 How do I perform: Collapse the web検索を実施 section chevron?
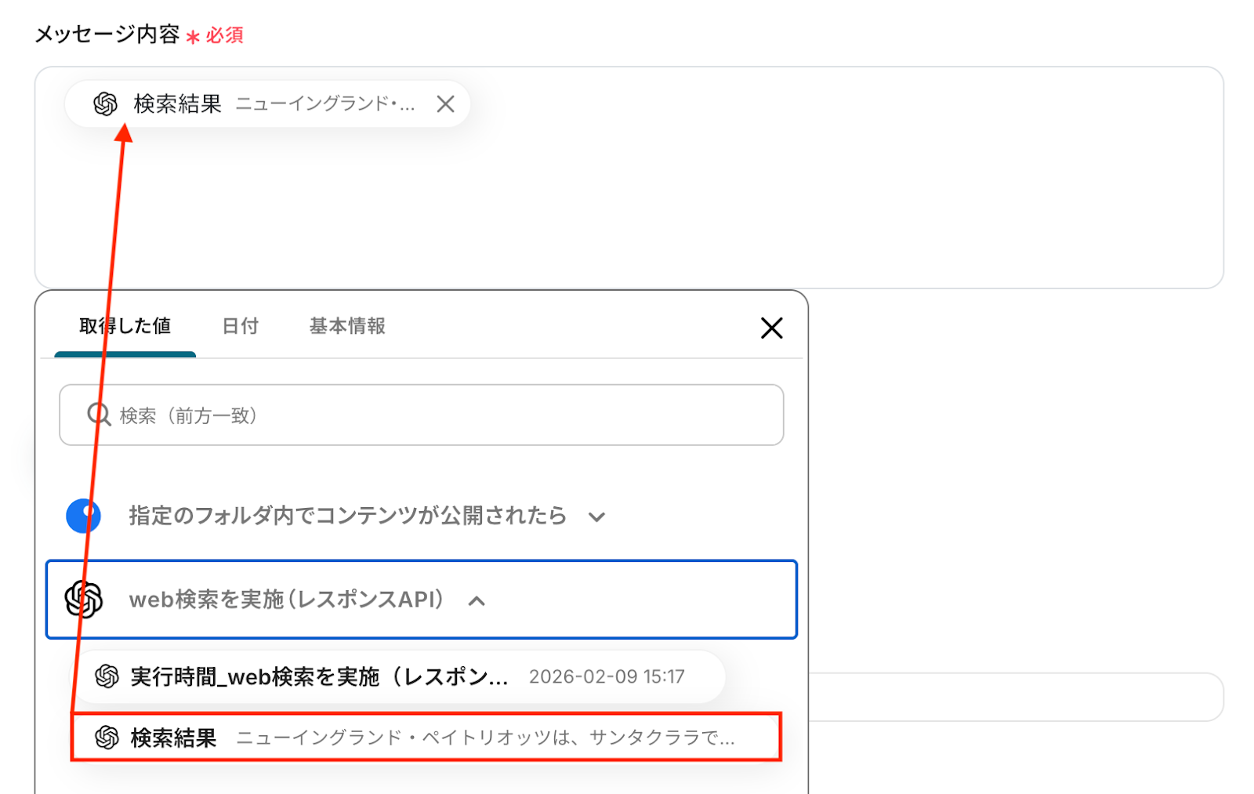pyautogui.click(x=477, y=601)
